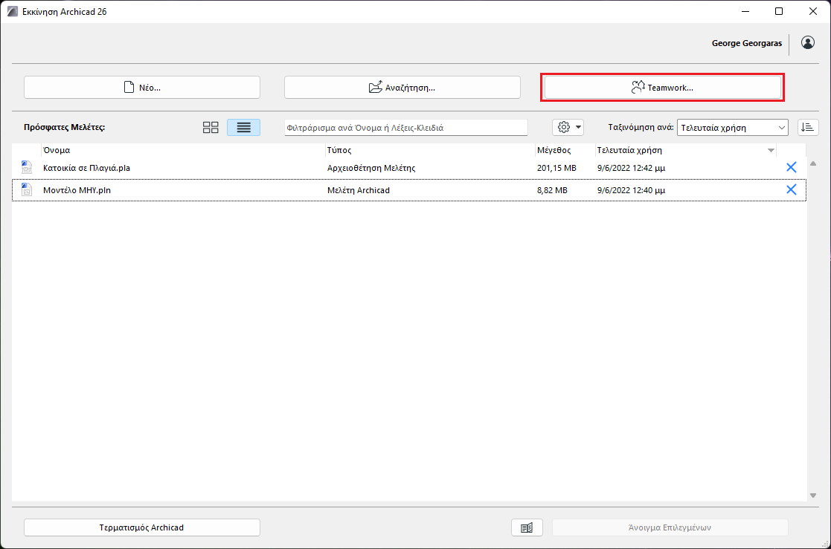Click the 9/6/2022 12:42 μμ date cell
This screenshot has width=831, height=549.
tap(631, 168)
